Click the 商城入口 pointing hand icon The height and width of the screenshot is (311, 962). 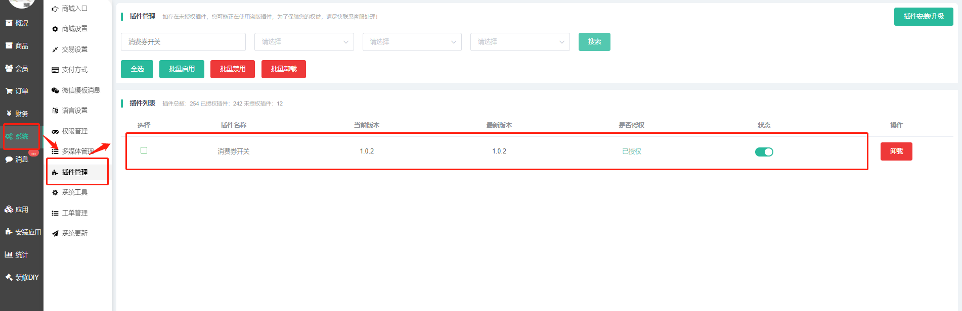point(55,9)
